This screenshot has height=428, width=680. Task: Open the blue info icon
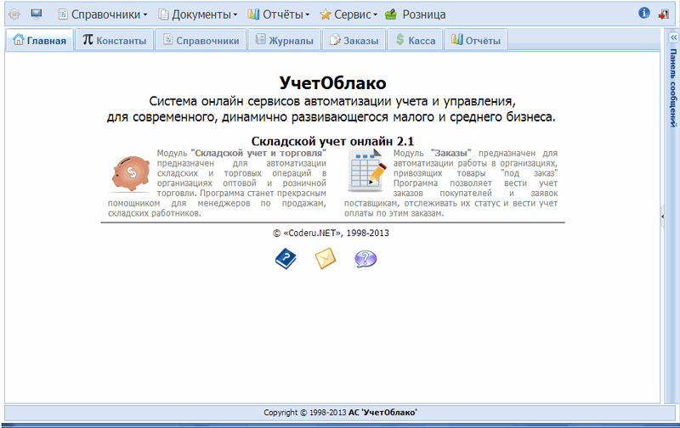643,14
